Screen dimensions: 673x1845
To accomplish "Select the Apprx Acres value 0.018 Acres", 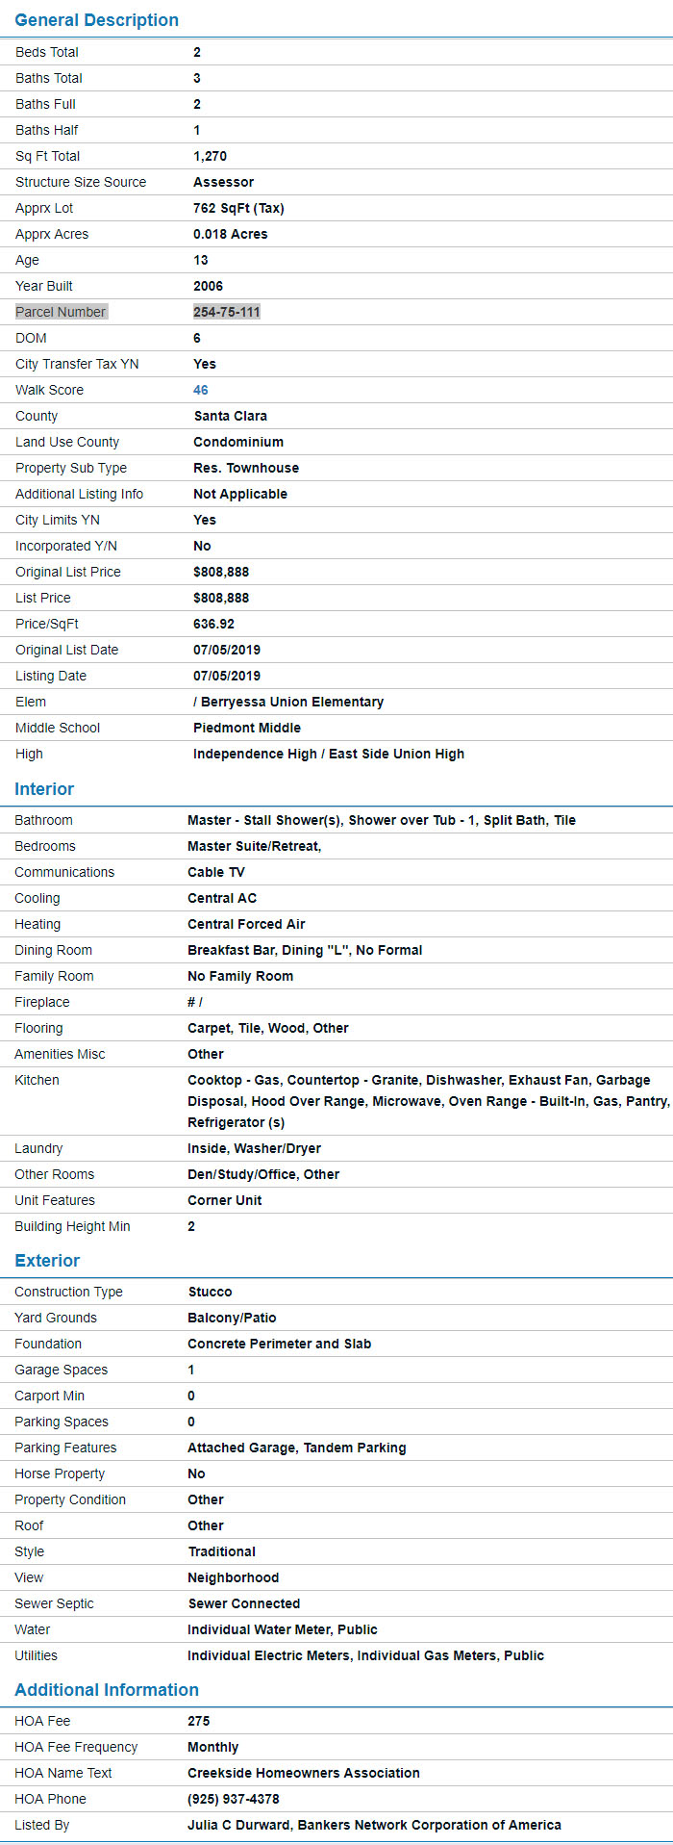I will pos(231,234).
